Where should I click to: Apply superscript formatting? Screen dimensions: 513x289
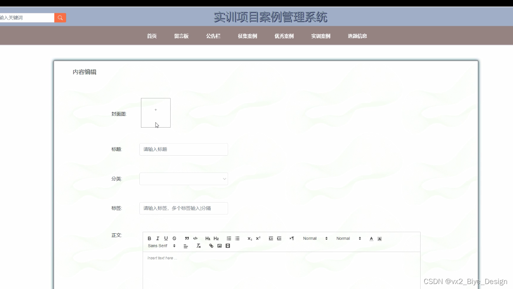tap(258, 239)
